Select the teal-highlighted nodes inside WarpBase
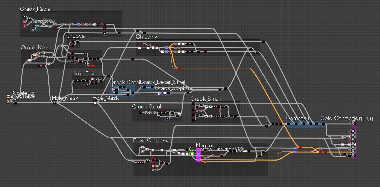380x187 pixels. tap(35, 28)
